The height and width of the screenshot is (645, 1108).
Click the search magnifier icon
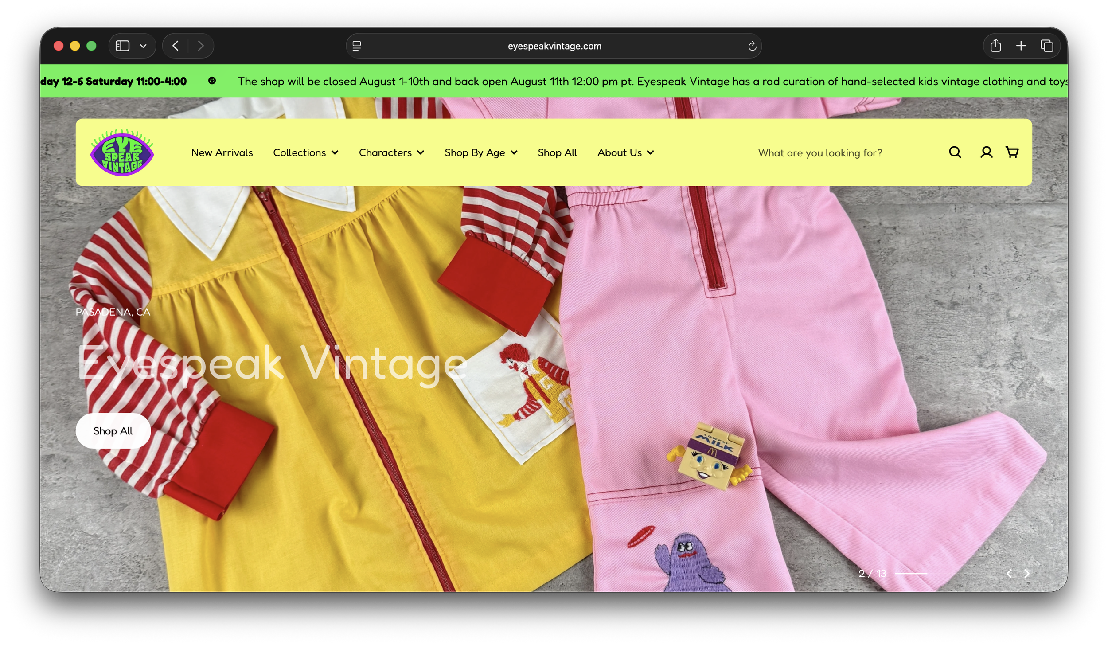coord(955,152)
